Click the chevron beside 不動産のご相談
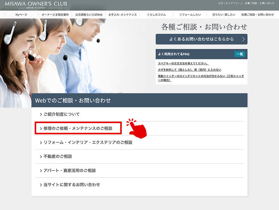This screenshot has width=279, height=210. [41, 157]
